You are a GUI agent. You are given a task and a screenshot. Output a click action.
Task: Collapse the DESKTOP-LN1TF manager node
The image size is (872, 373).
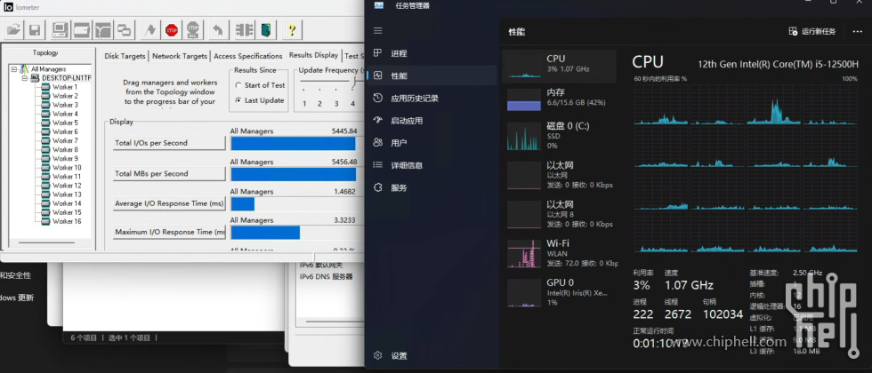tap(25, 78)
